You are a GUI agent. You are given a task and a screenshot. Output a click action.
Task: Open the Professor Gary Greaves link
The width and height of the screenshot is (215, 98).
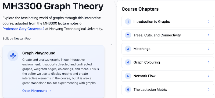(x=21, y=29)
